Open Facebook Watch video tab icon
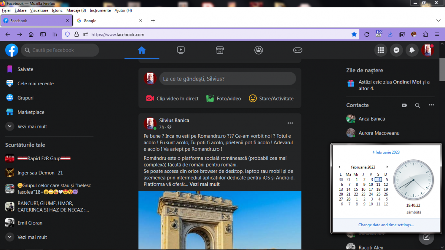 [181, 50]
